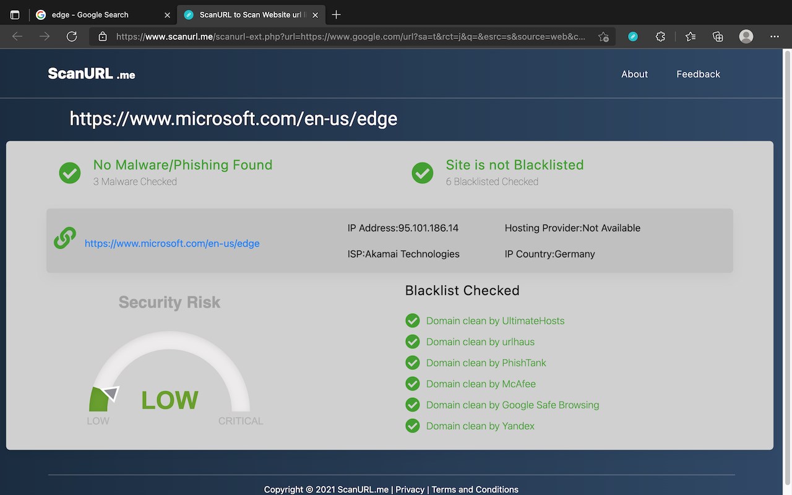The image size is (792, 495).
Task: Click the Copyright 2021 ScanURL.me text
Action: [x=326, y=489]
